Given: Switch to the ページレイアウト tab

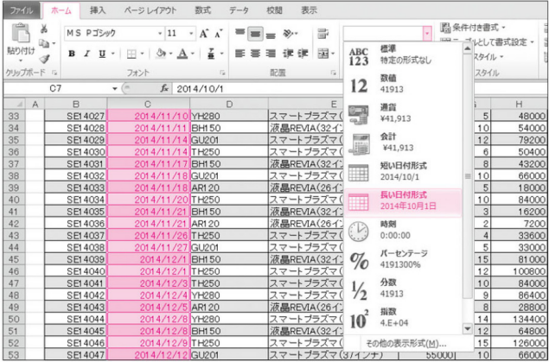Looking at the screenshot, I should coord(150,10).
